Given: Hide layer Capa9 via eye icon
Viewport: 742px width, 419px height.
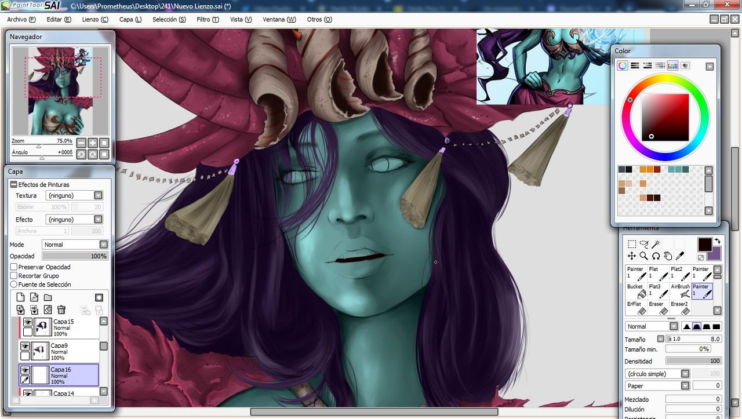Looking at the screenshot, I should [25, 346].
